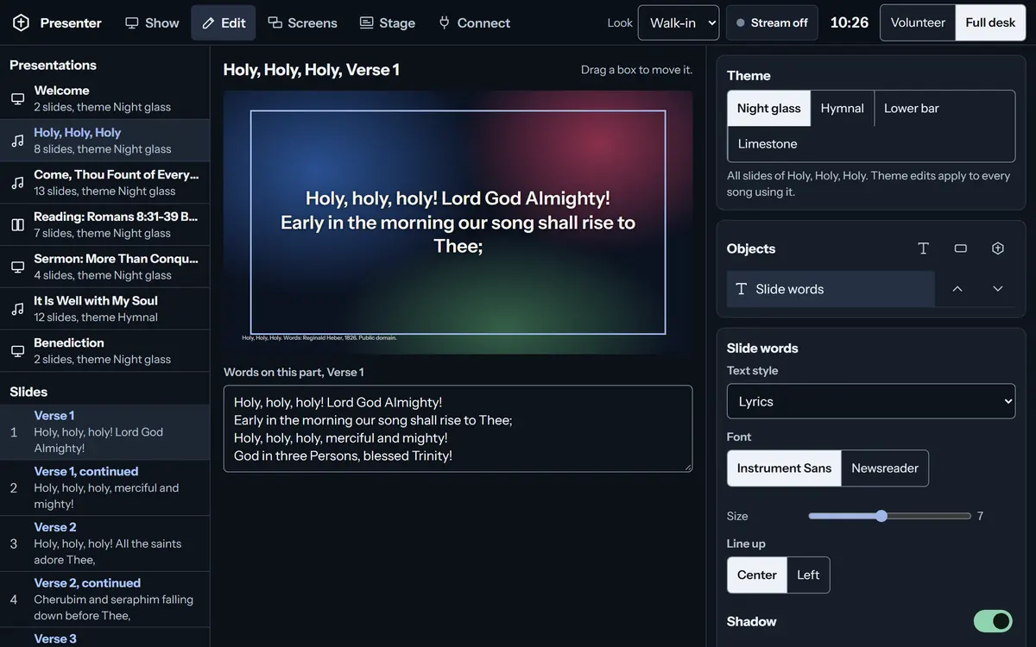Click the Stream off button
The height and width of the screenshot is (647, 1036).
(x=772, y=23)
